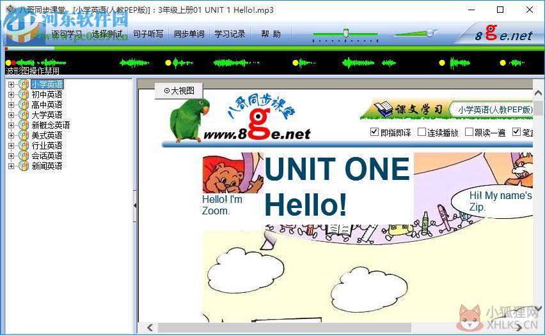Click the 高中英语 folder icon
Image resolution: width=545 pixels, height=335 pixels.
point(24,105)
